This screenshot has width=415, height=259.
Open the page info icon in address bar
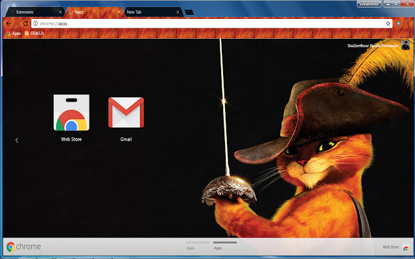pyautogui.click(x=36, y=23)
